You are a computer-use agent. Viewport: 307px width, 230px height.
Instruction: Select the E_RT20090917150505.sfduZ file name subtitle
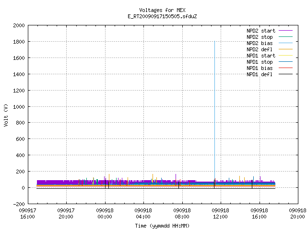click(162, 16)
